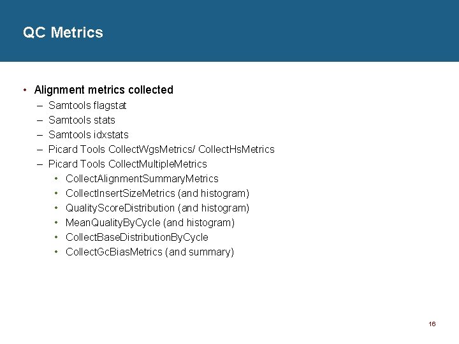Click green bullet before CollectAlignmentSummaryMetrics

tap(56, 178)
